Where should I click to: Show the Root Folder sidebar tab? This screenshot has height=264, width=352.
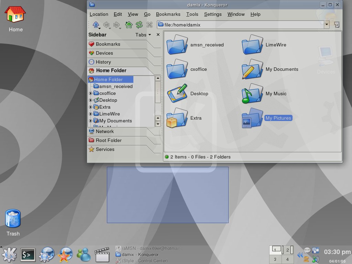click(x=121, y=140)
